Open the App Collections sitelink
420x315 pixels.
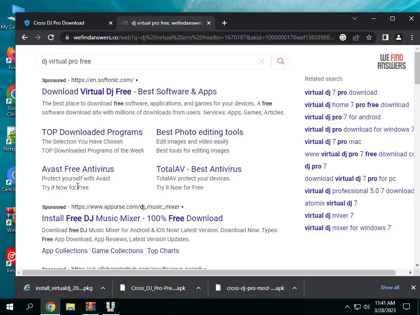click(x=64, y=251)
